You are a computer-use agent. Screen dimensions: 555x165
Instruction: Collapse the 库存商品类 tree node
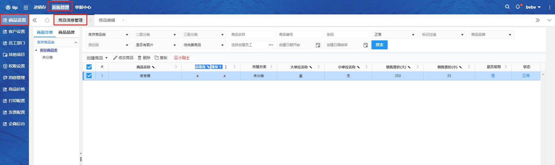point(36,50)
